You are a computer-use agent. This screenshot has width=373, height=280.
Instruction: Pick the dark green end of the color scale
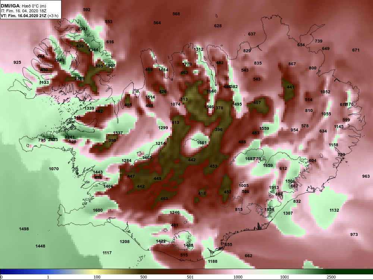point(350,272)
